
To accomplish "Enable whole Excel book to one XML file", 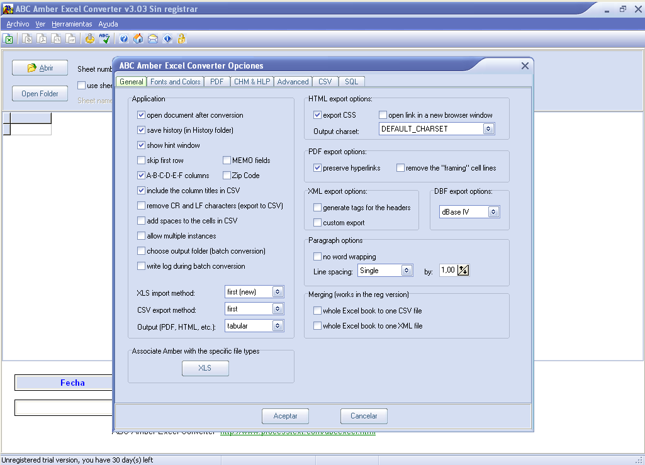I will (317, 325).
